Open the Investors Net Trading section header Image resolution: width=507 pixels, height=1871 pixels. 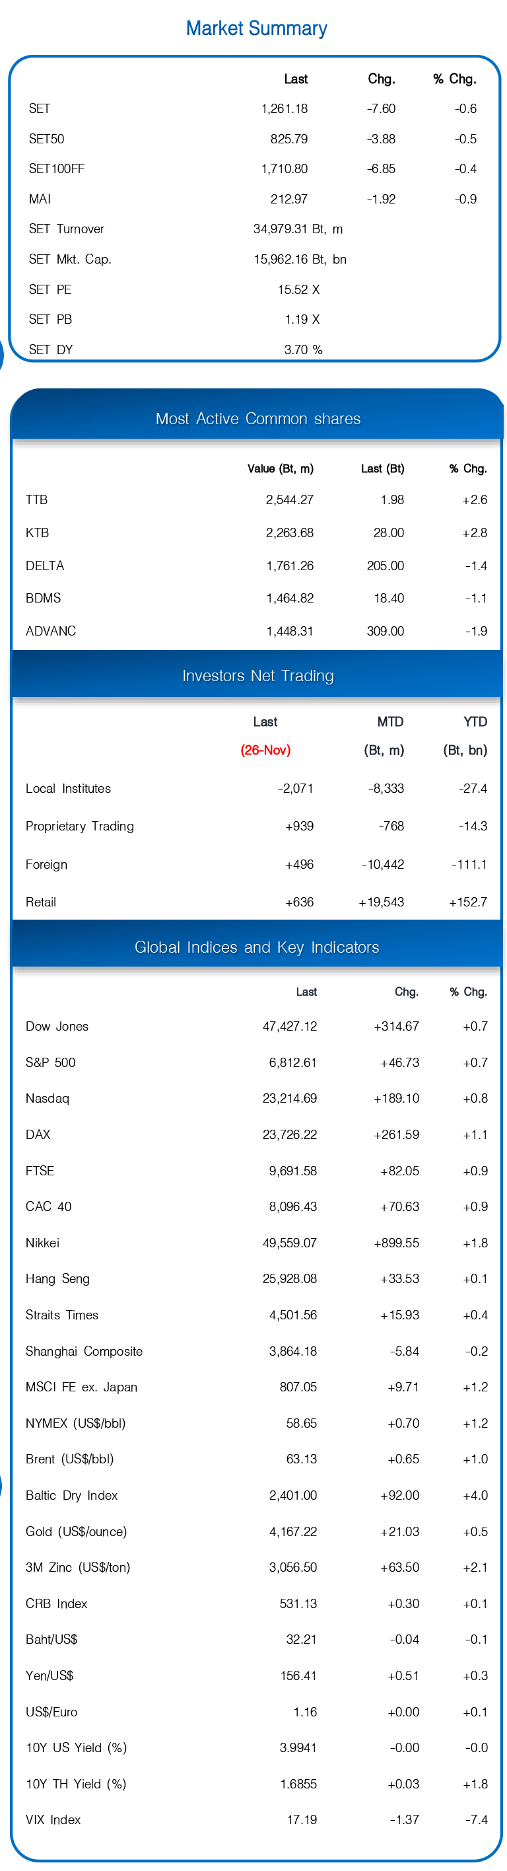(257, 675)
